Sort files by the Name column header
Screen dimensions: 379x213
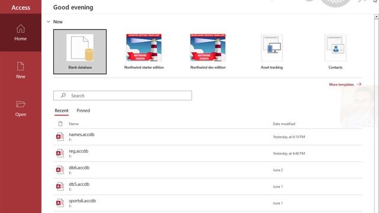pyautogui.click(x=73, y=124)
